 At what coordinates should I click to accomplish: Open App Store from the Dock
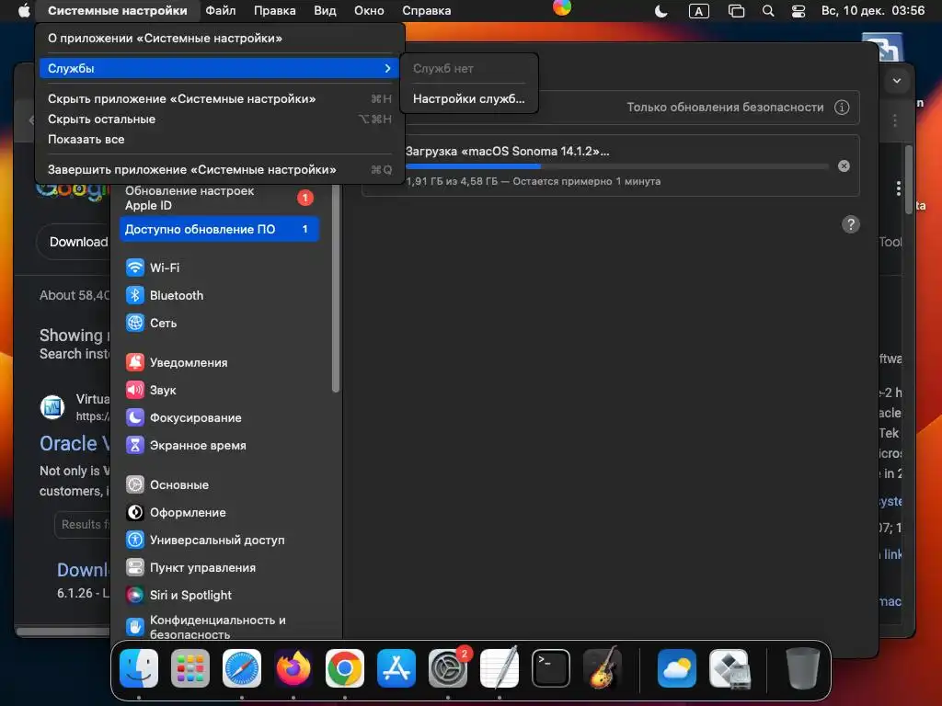396,668
